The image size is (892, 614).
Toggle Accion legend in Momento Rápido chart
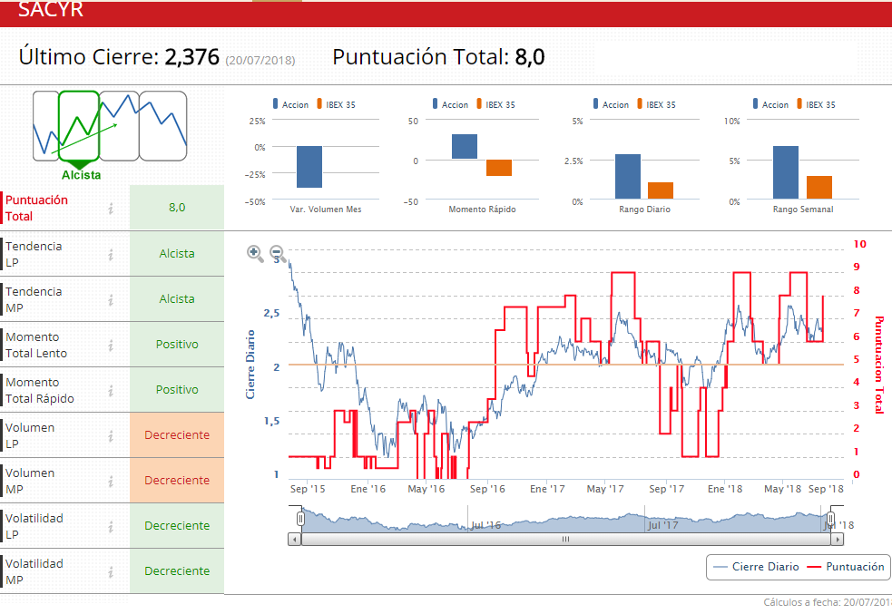click(x=451, y=104)
